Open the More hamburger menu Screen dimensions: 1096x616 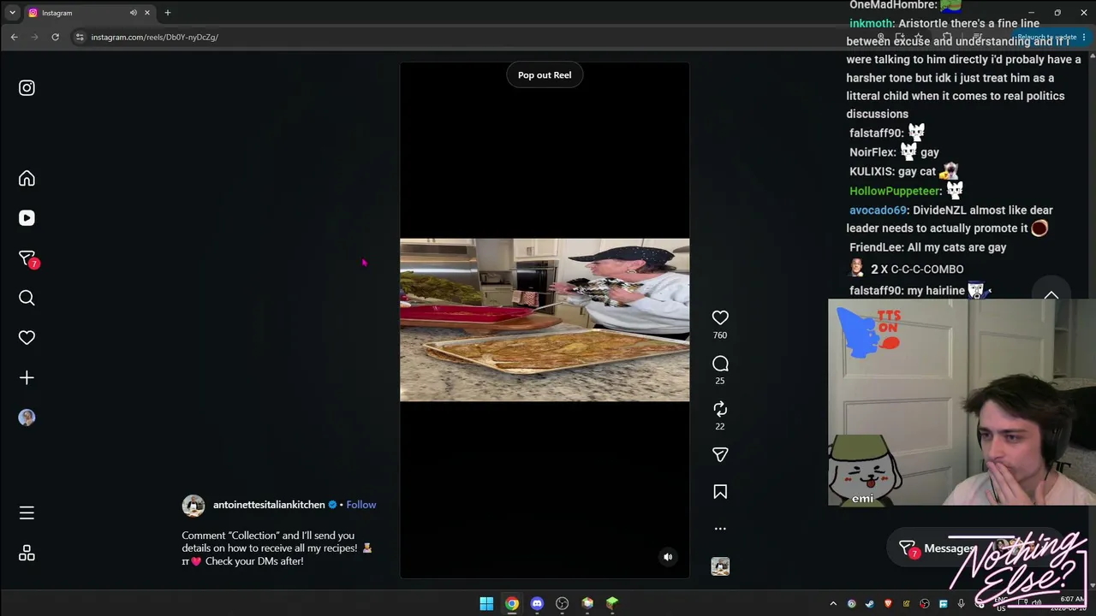coord(27,512)
